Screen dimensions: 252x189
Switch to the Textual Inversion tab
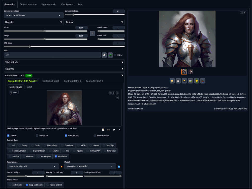point(28,4)
